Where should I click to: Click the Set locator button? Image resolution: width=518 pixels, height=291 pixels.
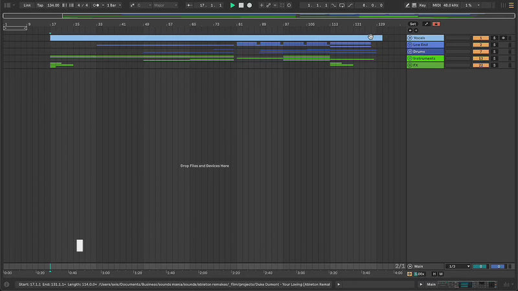pyautogui.click(x=413, y=24)
